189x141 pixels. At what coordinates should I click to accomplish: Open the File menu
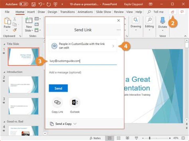click(7, 12)
